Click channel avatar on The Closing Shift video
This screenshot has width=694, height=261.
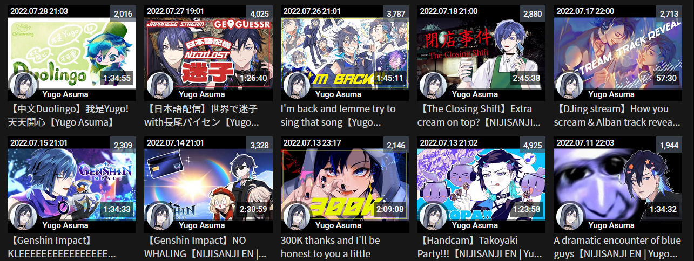click(434, 85)
